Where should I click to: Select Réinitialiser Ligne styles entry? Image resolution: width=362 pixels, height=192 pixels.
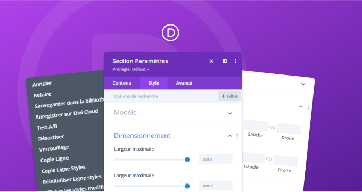coord(72,179)
